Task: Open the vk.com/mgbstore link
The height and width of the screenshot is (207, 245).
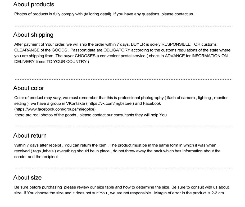Action: pyautogui.click(x=110, y=103)
